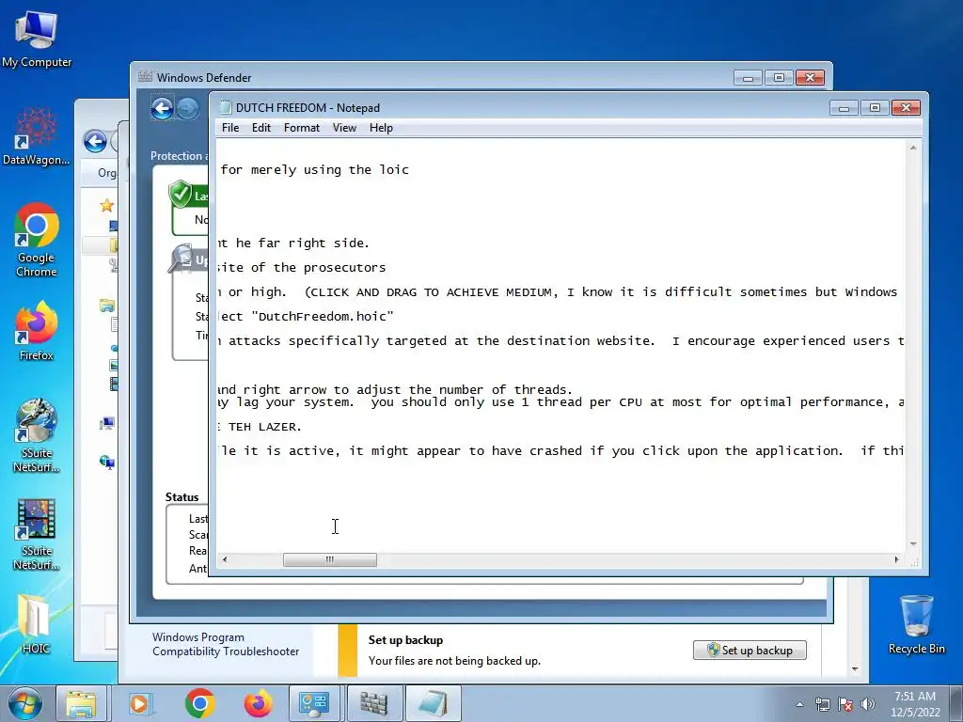The height and width of the screenshot is (722, 963).
Task: Switch to the Notepad taskbar item
Action: pos(433,704)
